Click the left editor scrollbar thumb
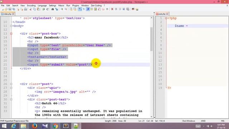 click(151, 39)
